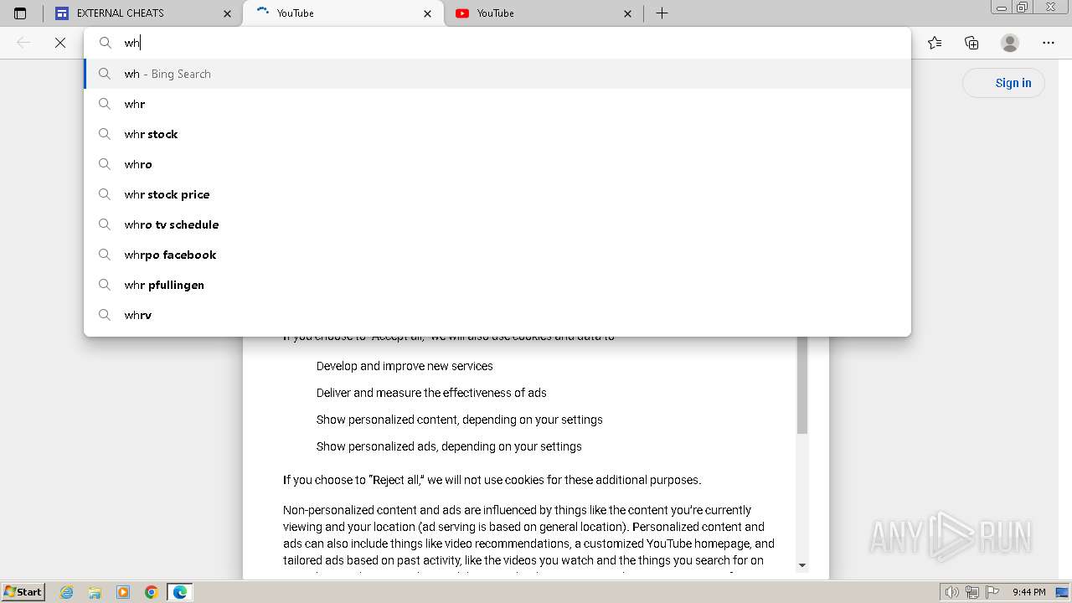
Task: Select 'wh - Bing Search' suggestion
Action: (497, 74)
